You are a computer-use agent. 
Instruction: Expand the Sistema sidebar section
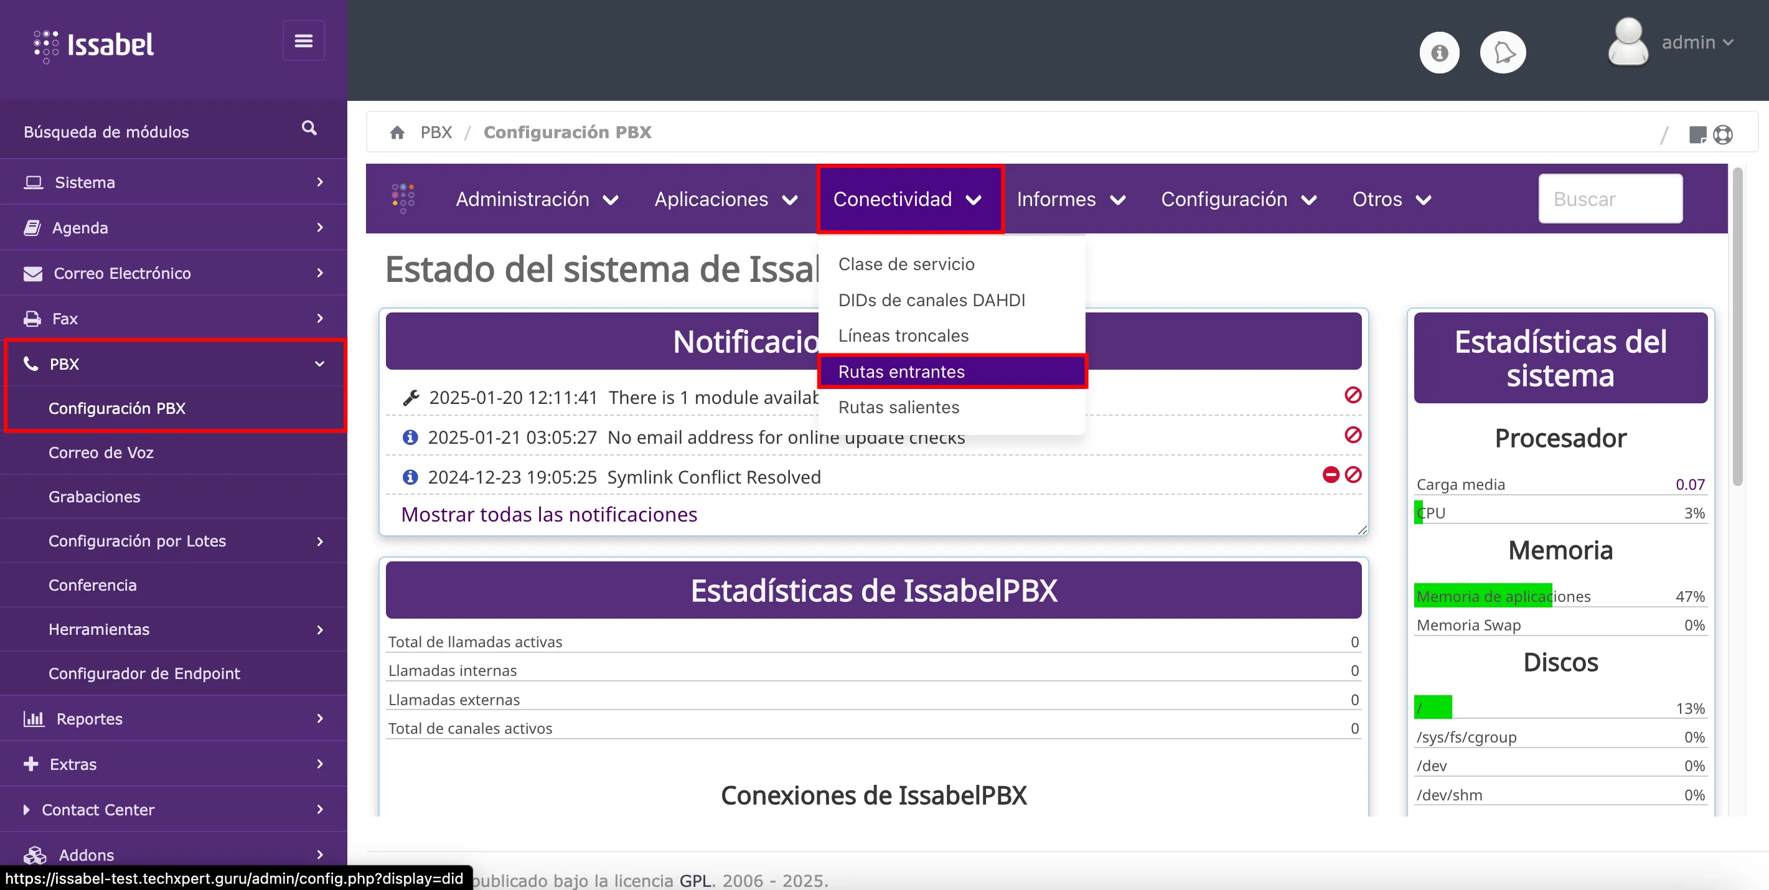173,182
